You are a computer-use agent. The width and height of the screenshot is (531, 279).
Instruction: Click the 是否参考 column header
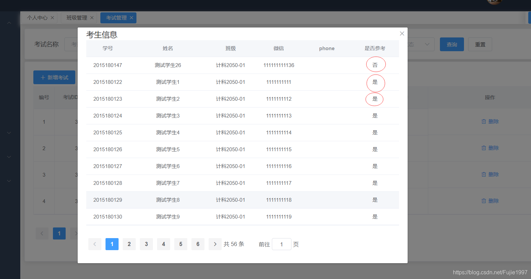(x=375, y=48)
